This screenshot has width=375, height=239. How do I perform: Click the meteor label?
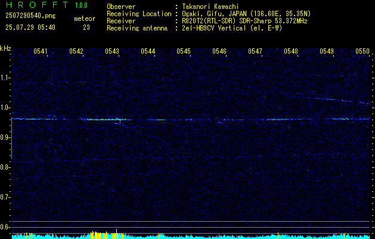pos(85,19)
